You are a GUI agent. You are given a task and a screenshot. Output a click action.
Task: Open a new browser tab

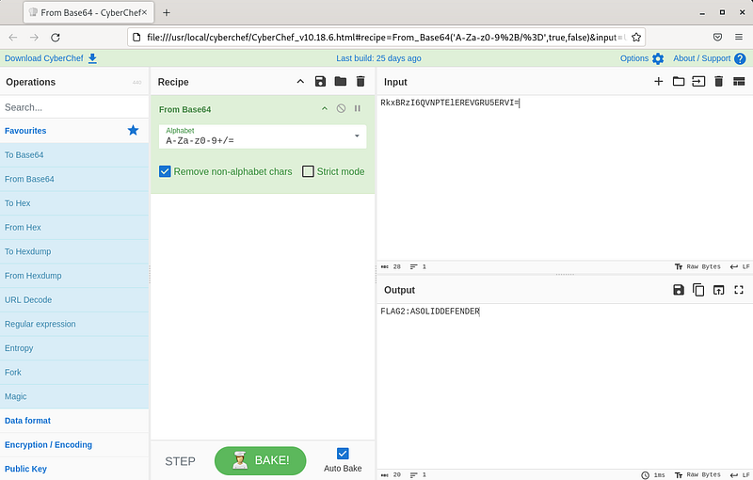pyautogui.click(x=167, y=12)
